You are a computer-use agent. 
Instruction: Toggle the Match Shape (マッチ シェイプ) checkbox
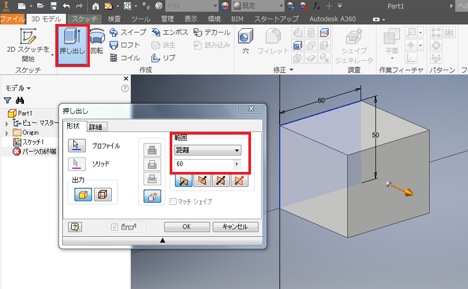coord(173,202)
